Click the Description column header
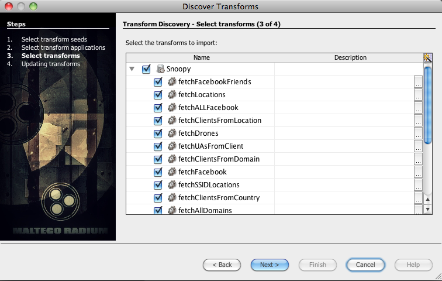Screen dimensions: 442x281 pos(350,58)
